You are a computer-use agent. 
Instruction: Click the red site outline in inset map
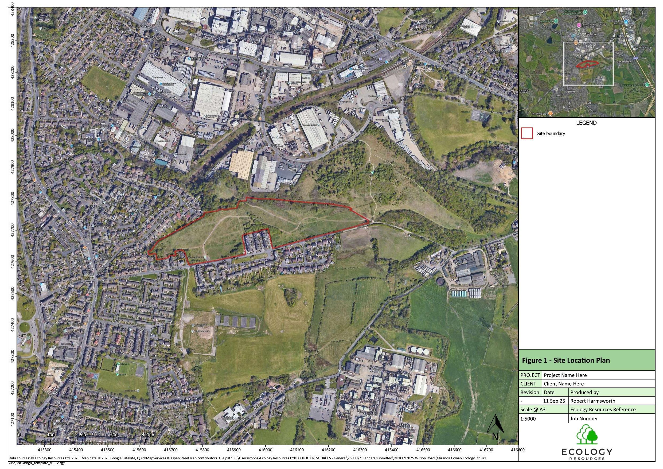point(589,61)
